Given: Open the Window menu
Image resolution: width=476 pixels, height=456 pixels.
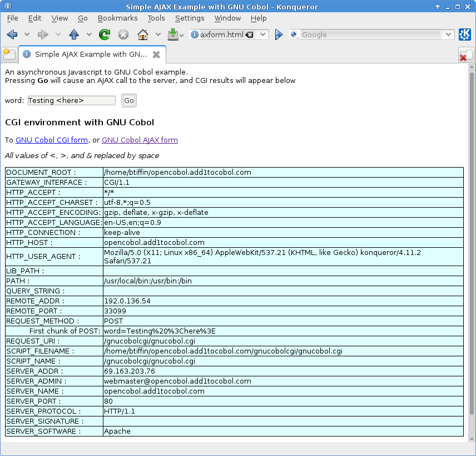Looking at the screenshot, I should coord(227,18).
